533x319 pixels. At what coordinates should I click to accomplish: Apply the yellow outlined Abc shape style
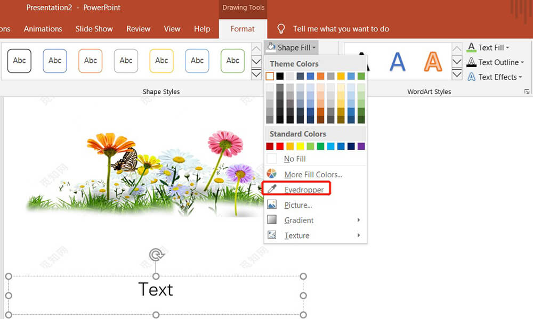161,61
